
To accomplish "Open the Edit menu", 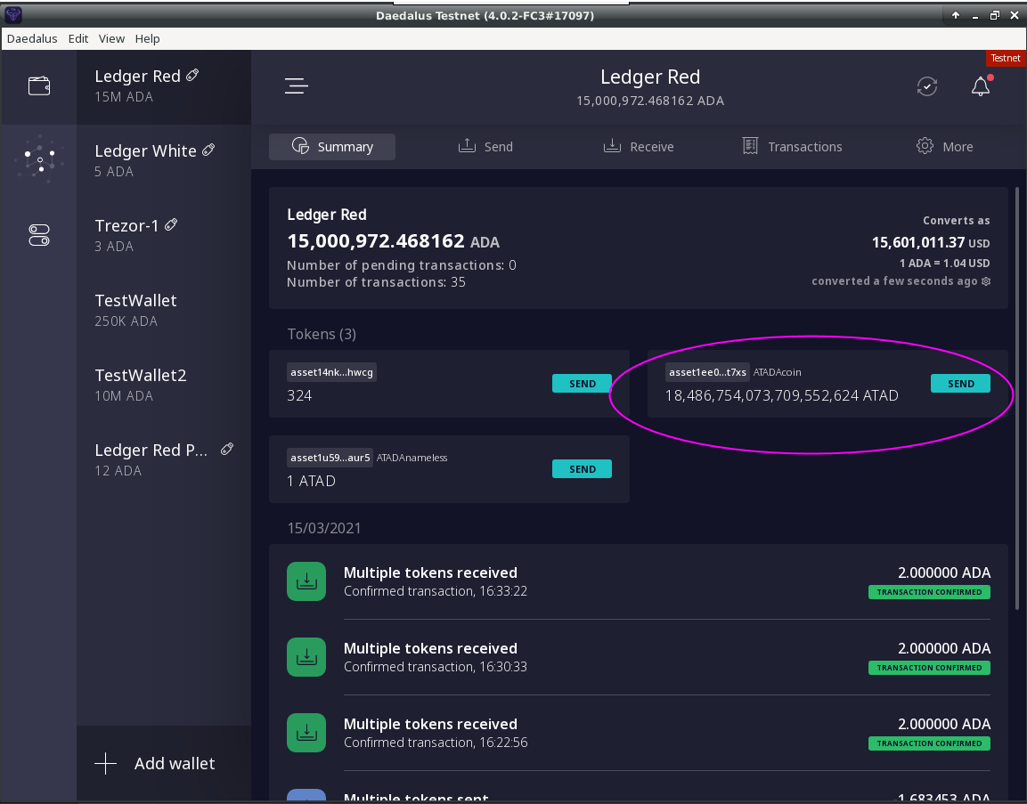I will (78, 38).
